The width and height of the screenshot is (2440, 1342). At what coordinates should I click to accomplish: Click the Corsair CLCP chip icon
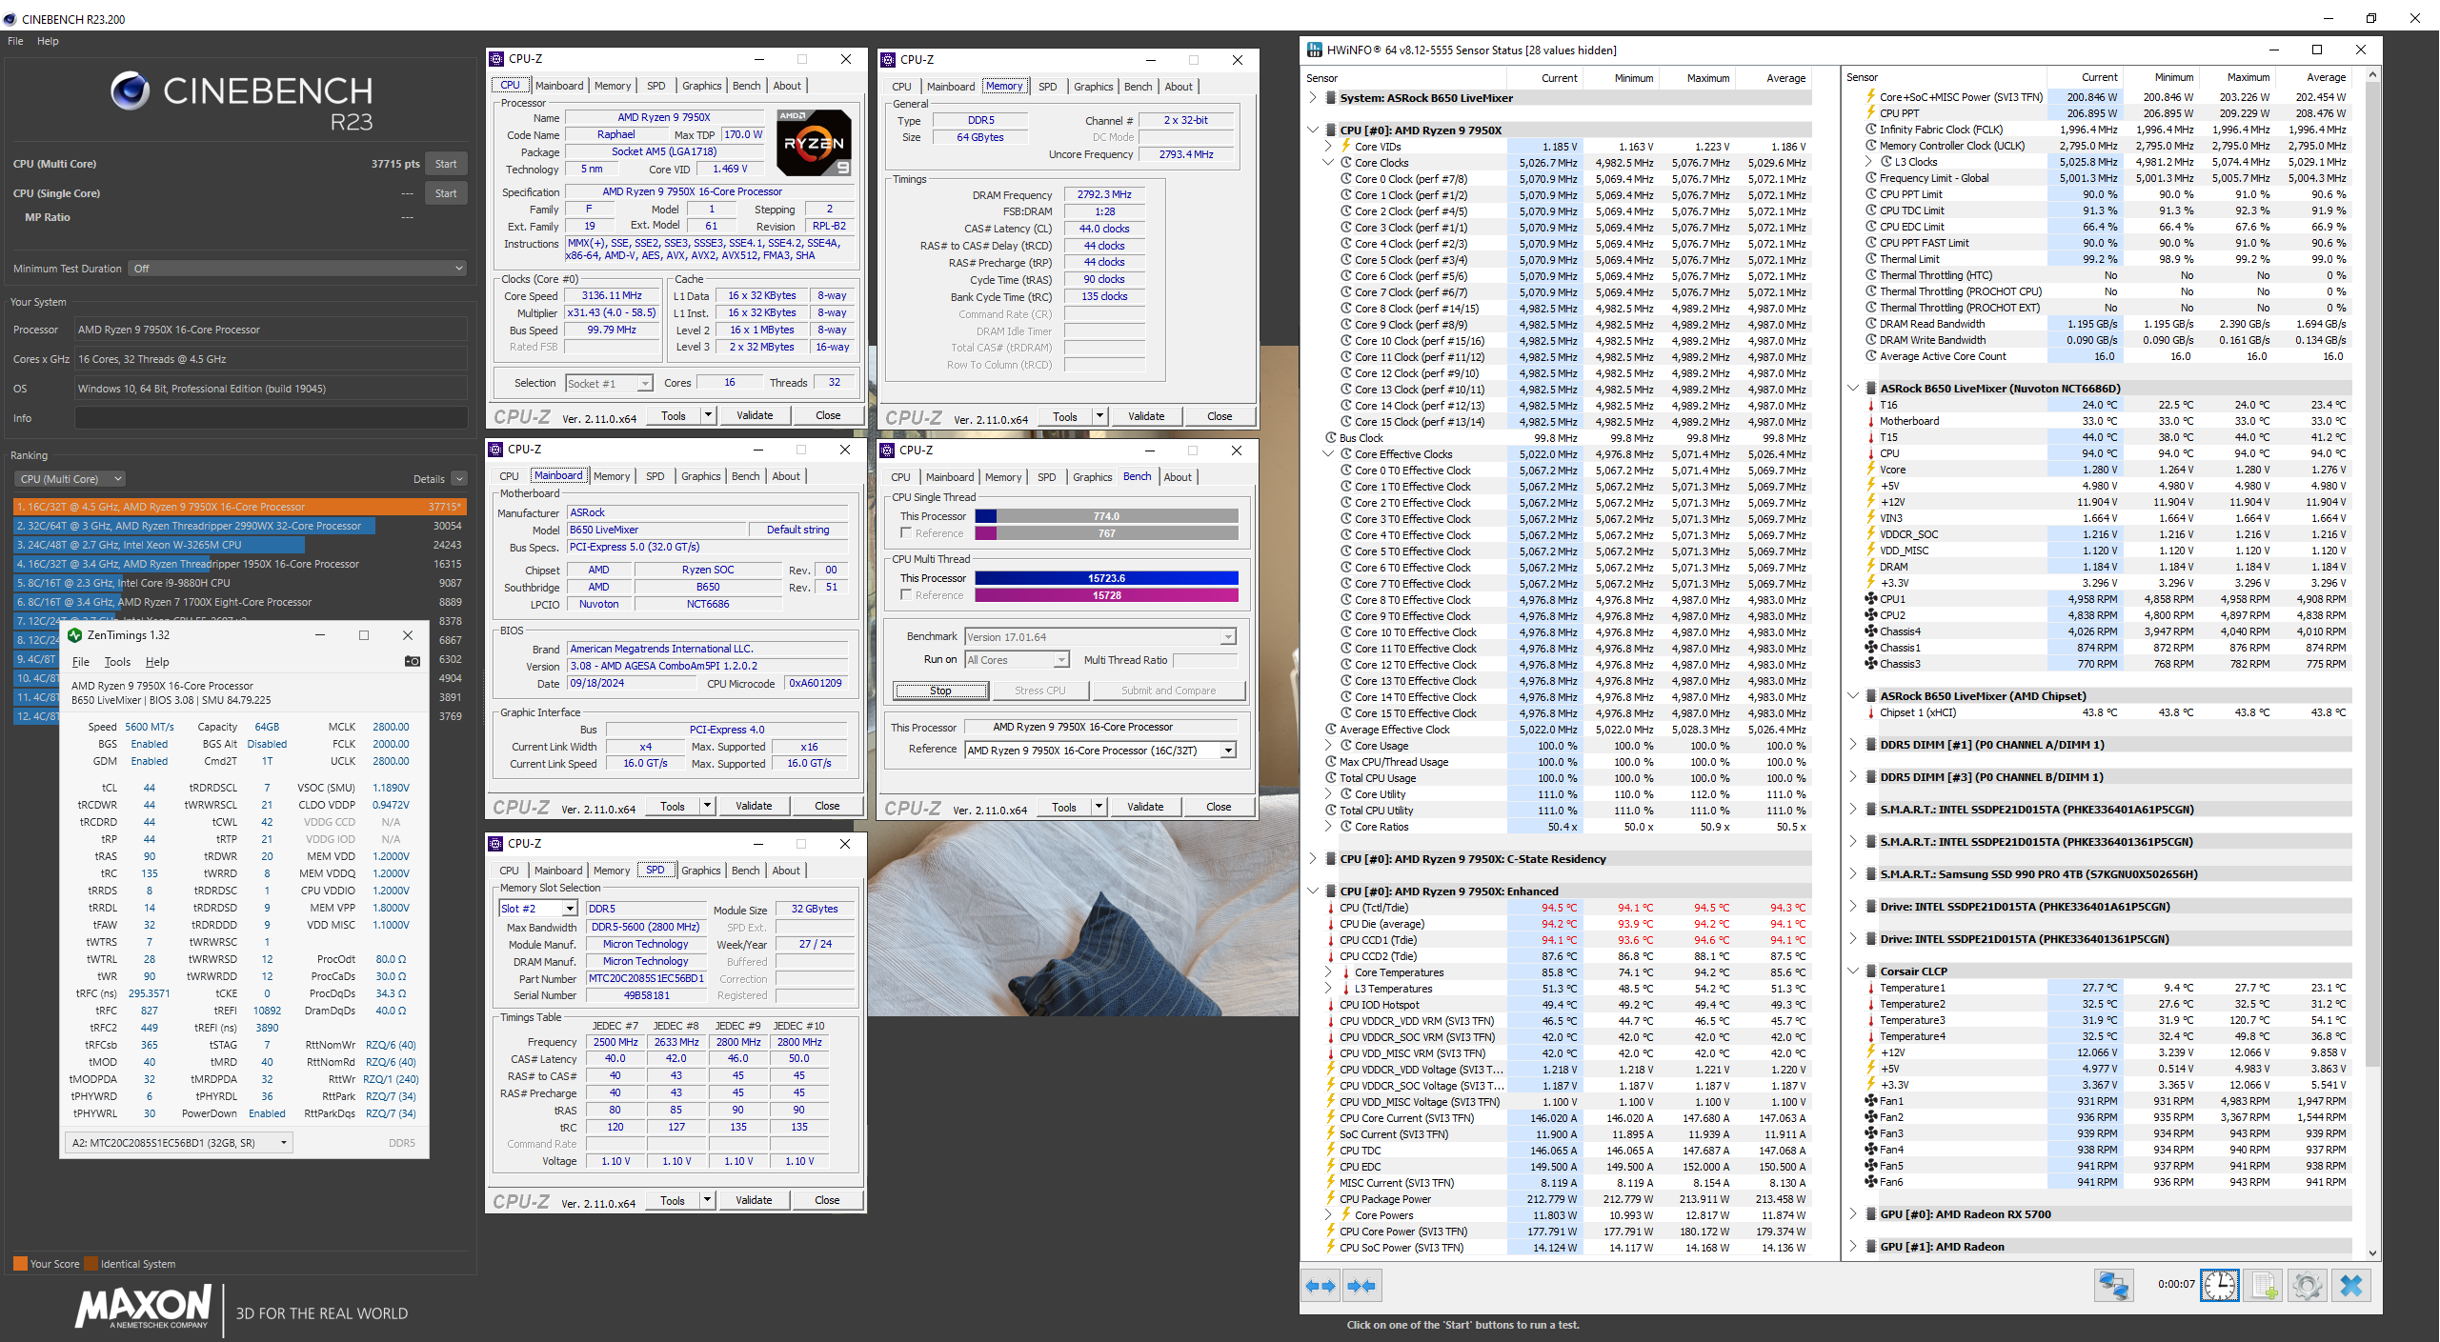click(1871, 971)
